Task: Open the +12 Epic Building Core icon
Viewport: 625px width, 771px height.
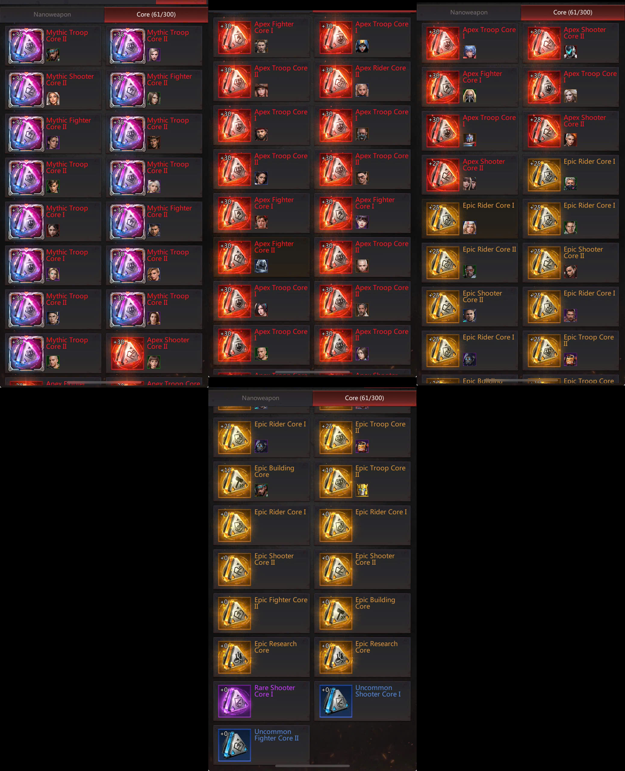Action: (234, 481)
